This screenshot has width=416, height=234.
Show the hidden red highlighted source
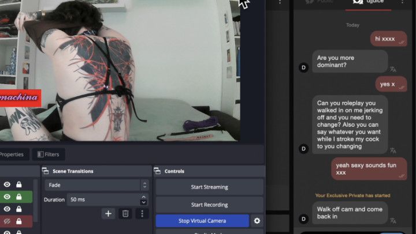[8, 221]
